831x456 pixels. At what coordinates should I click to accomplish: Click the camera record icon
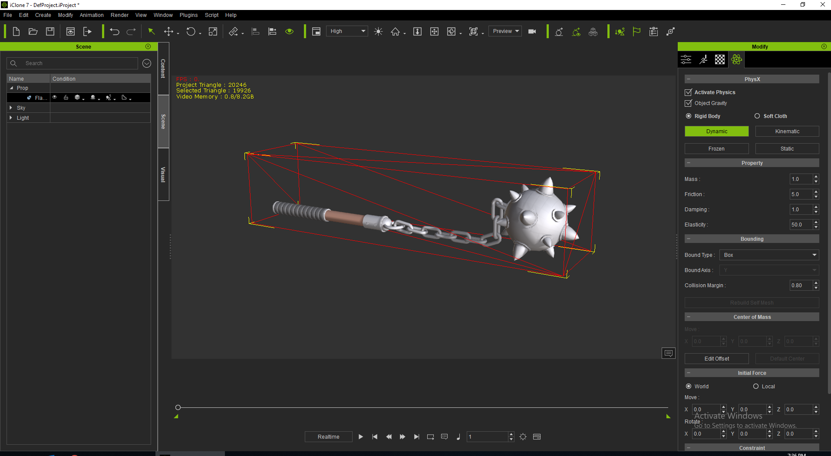532,31
